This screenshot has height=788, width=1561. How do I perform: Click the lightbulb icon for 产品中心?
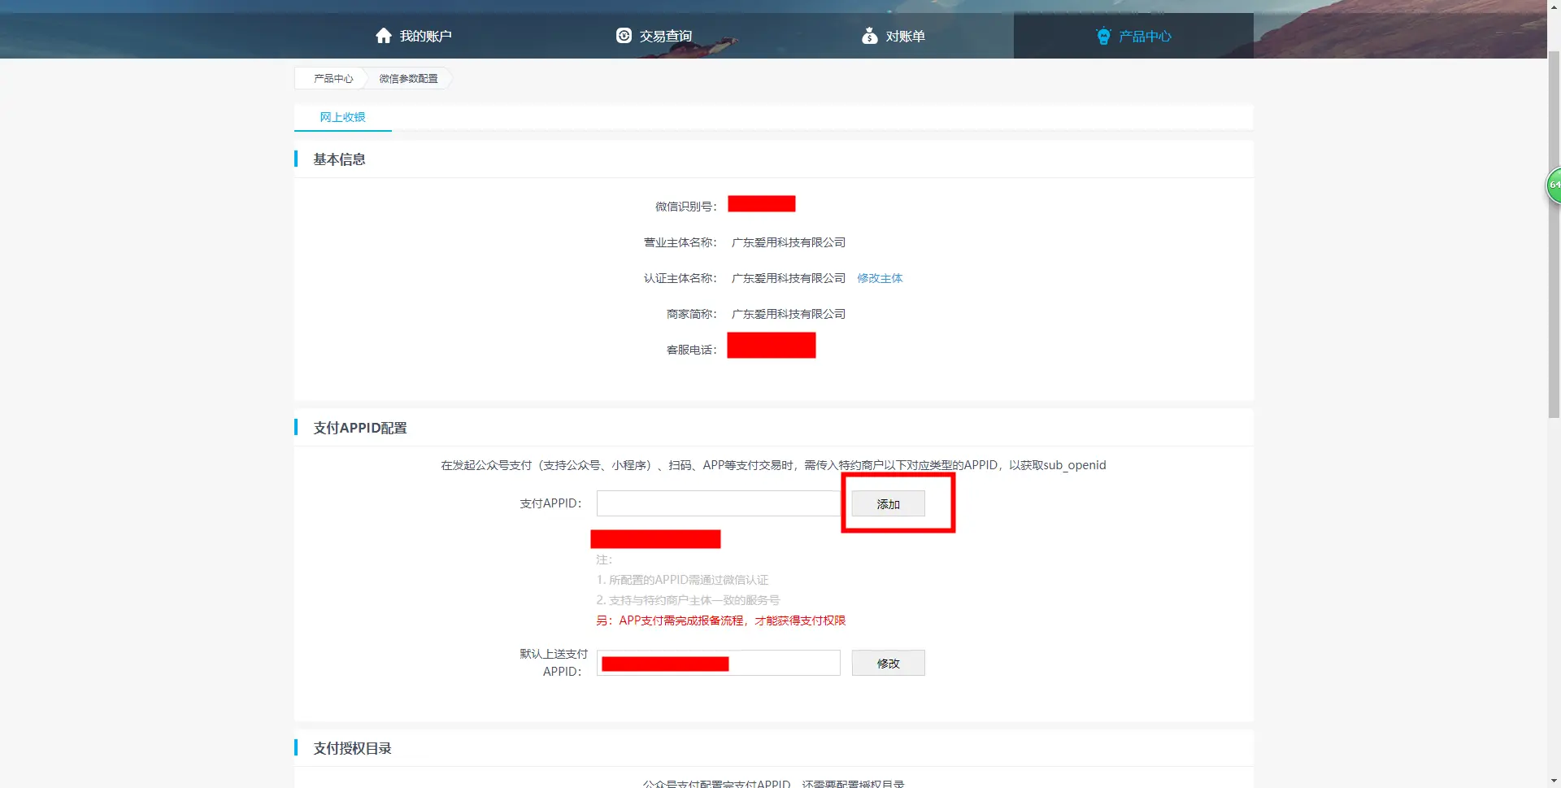[x=1103, y=36]
